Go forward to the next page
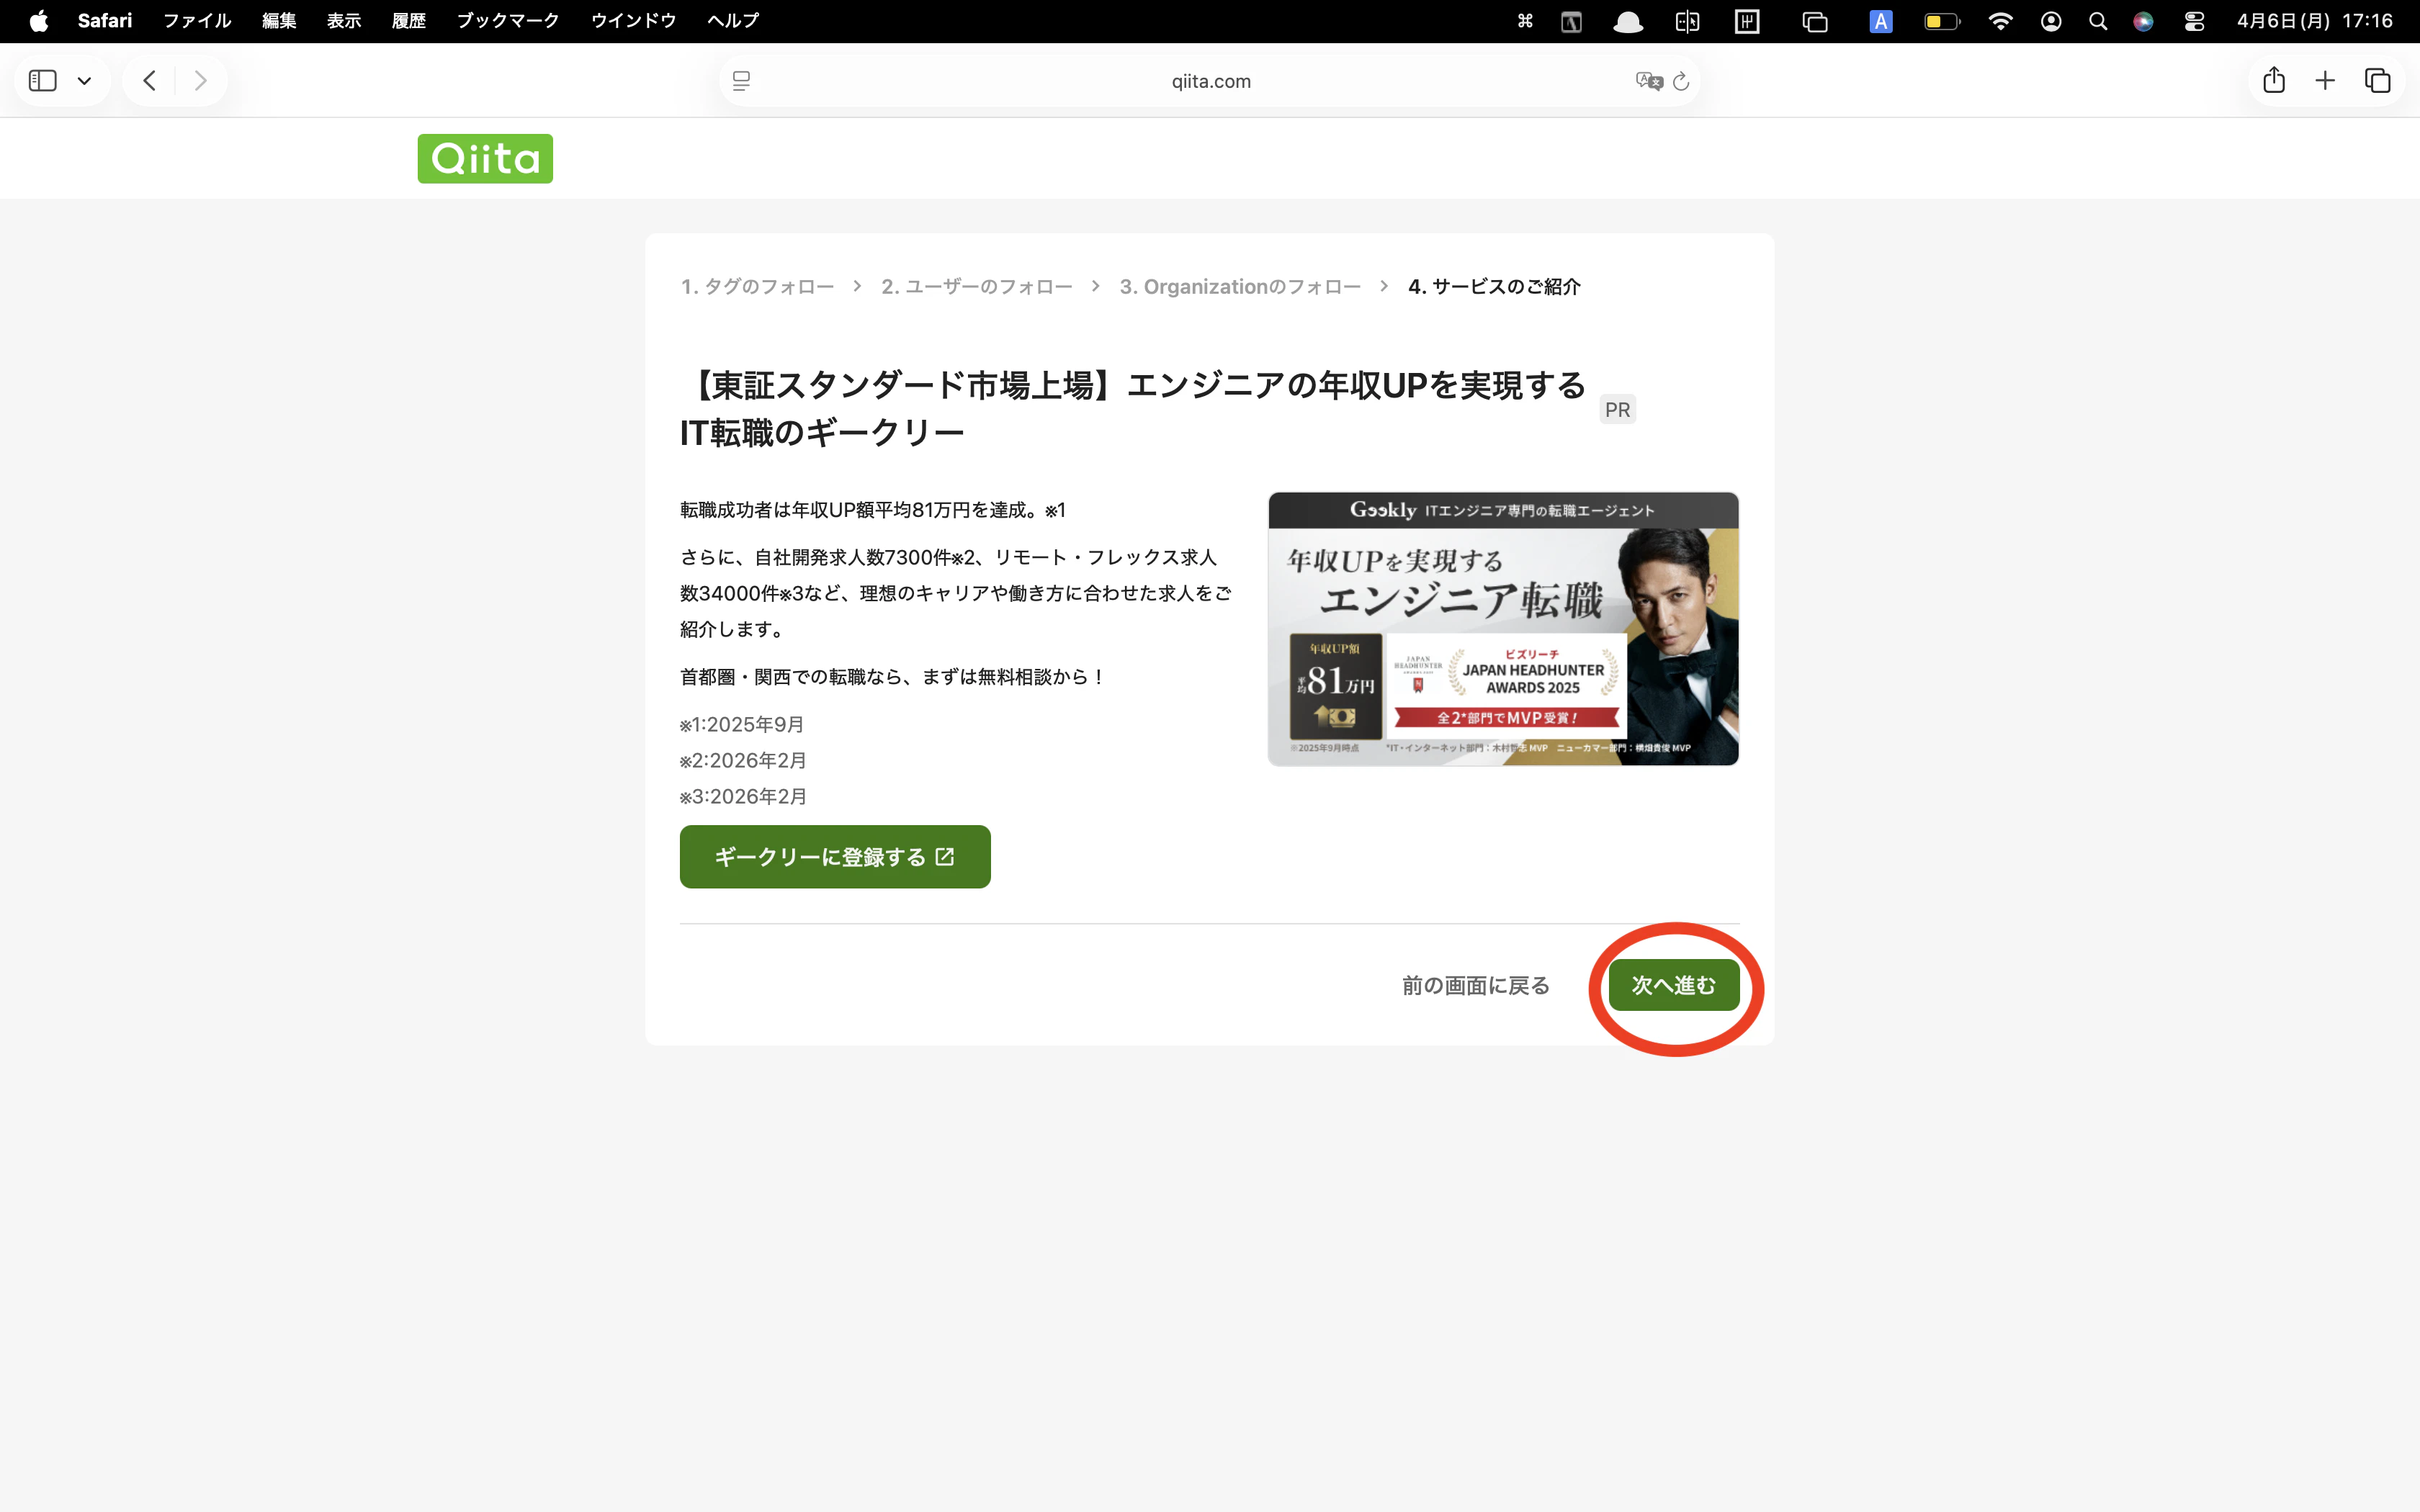The width and height of the screenshot is (2420, 1512). 200,80
